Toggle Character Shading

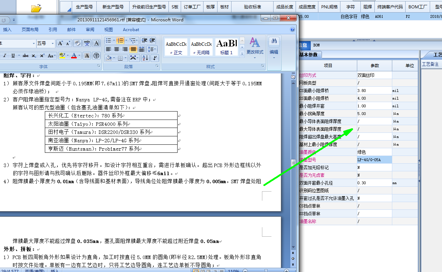pos(87,56)
